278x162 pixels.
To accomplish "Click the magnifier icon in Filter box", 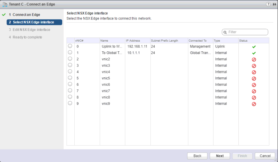I will point(225,32).
